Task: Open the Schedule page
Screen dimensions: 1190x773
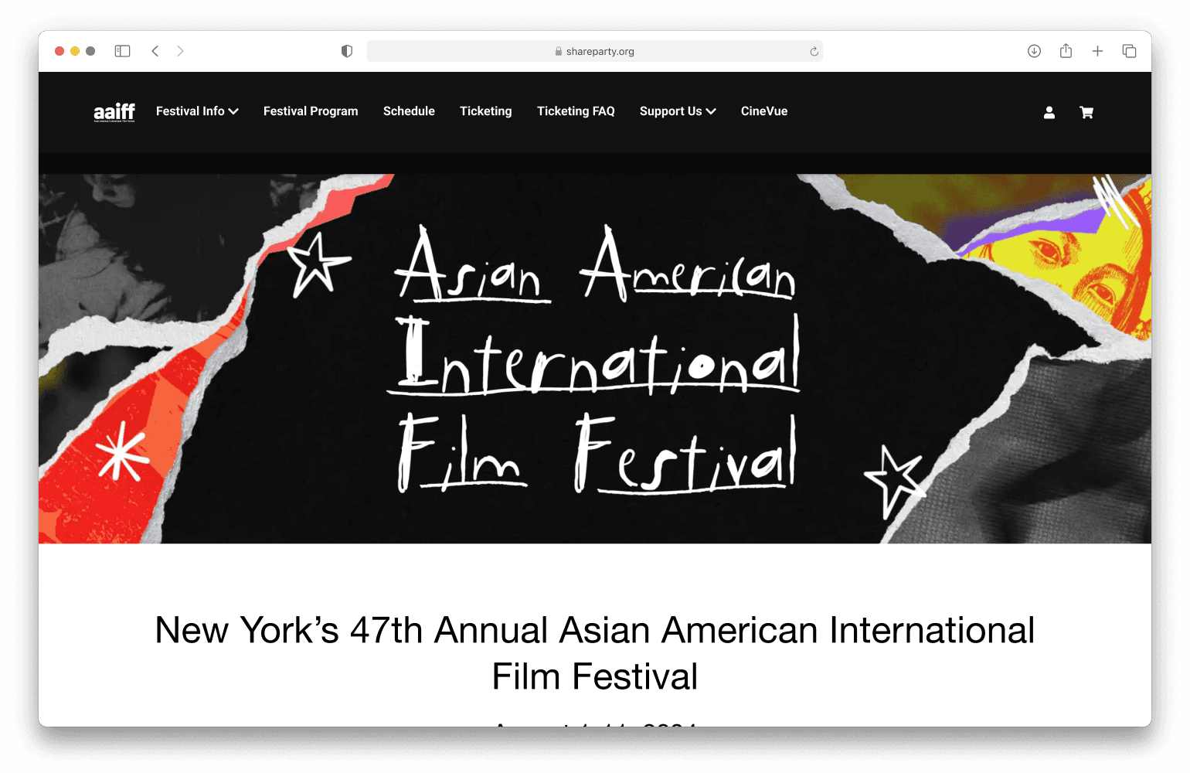Action: pos(409,111)
